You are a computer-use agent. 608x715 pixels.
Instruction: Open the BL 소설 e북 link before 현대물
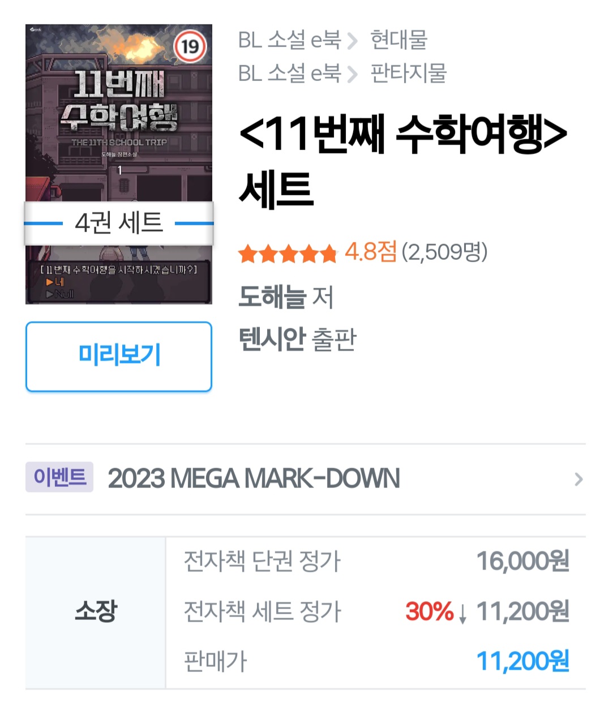coord(289,40)
